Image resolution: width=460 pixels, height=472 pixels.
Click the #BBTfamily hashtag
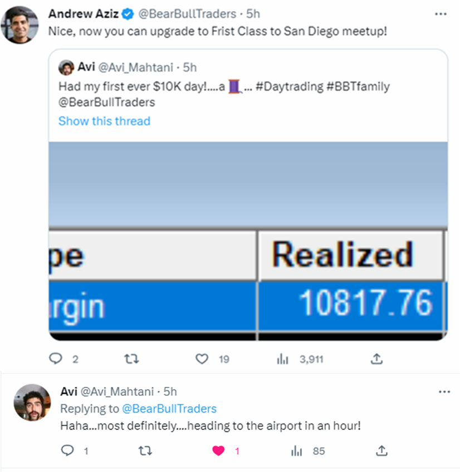[x=358, y=86]
